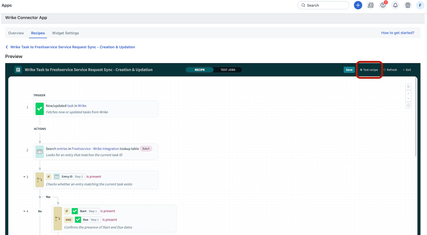Click the Search input field
The image size is (427, 235).
pos(323,5)
